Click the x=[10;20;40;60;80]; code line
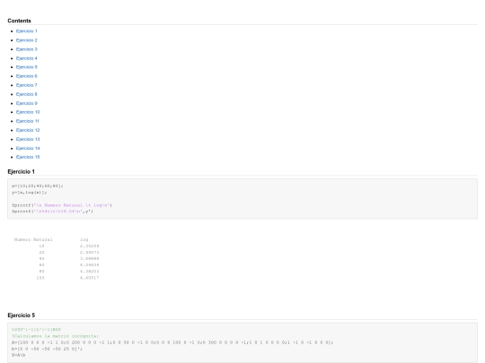The image size is (485, 363). 38,186
